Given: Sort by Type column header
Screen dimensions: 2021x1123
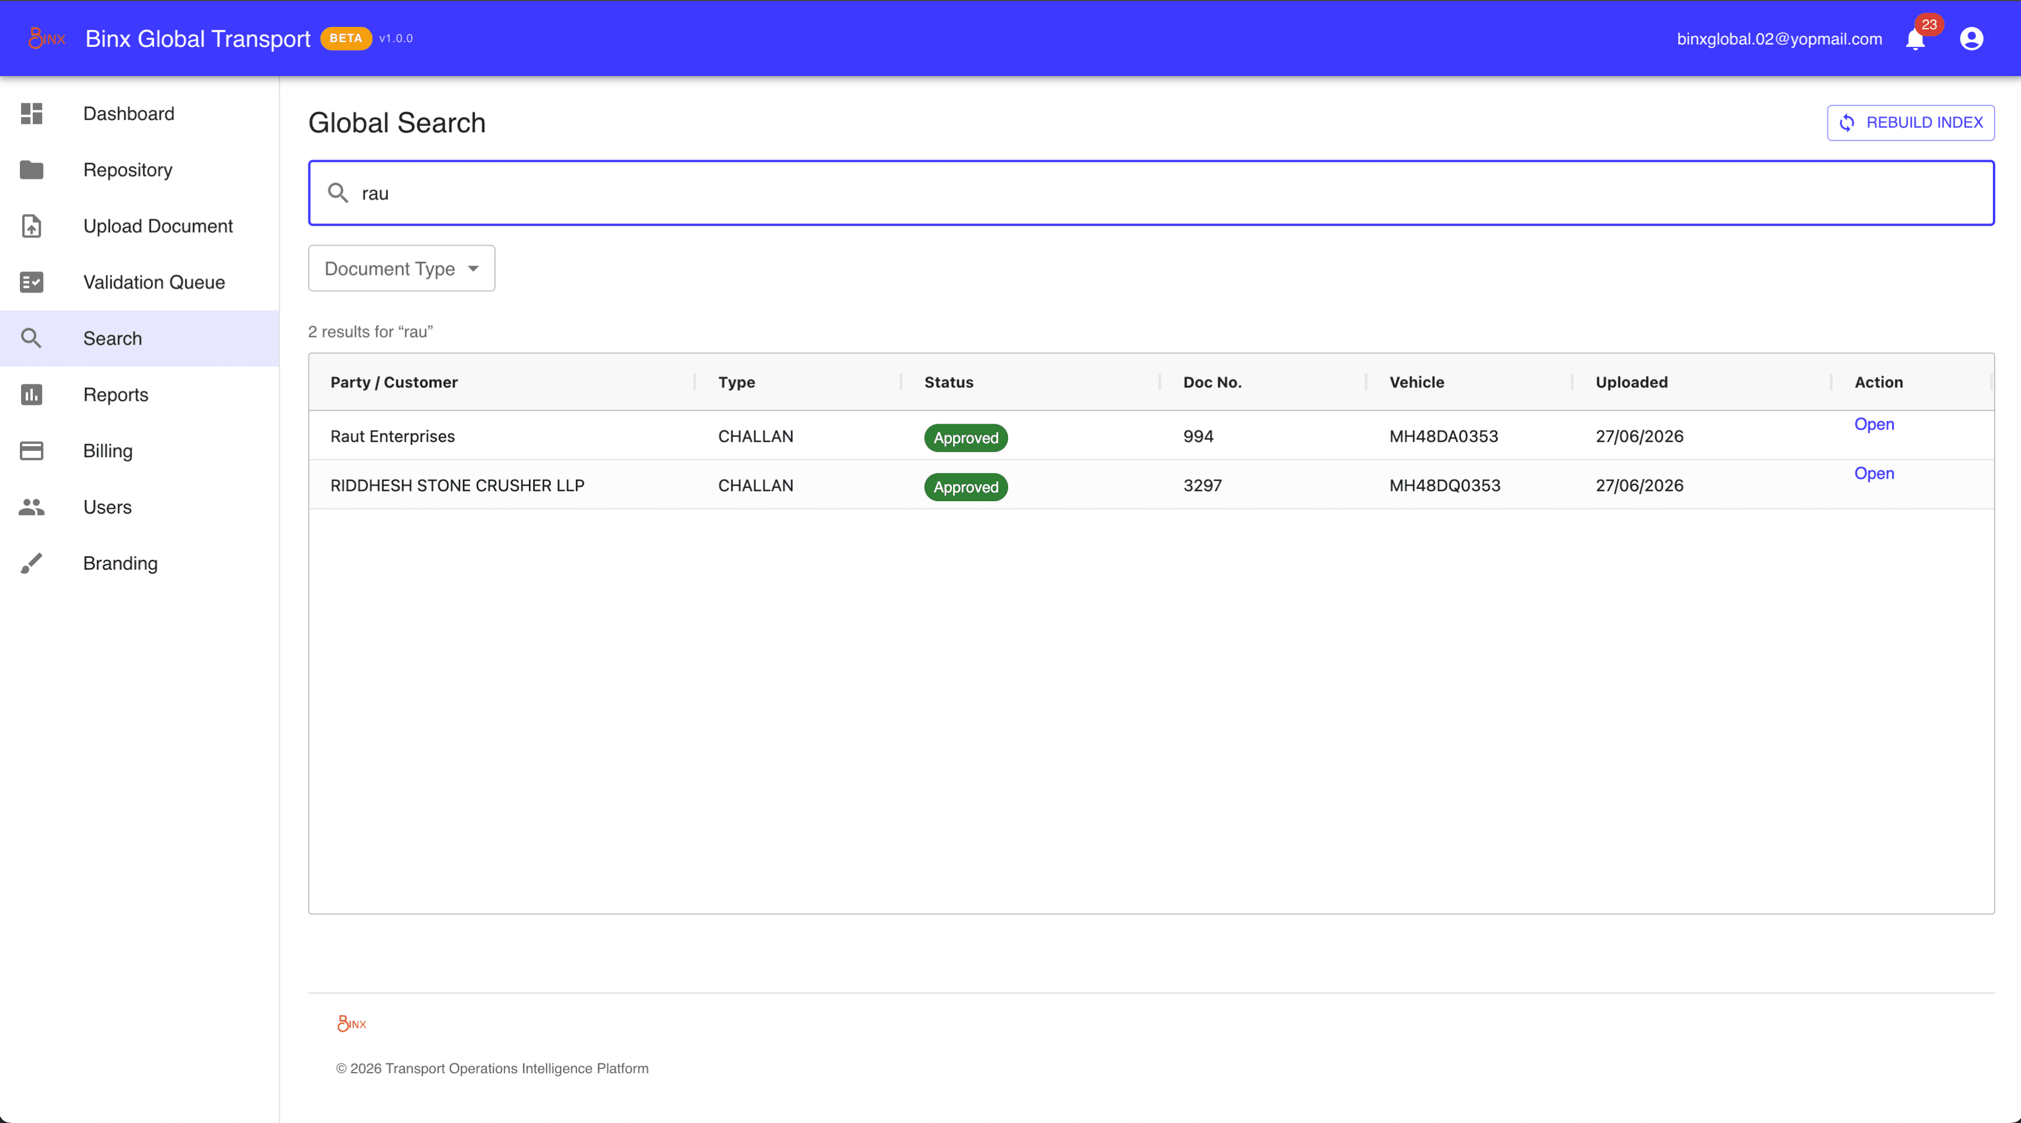Looking at the screenshot, I should click(x=737, y=382).
